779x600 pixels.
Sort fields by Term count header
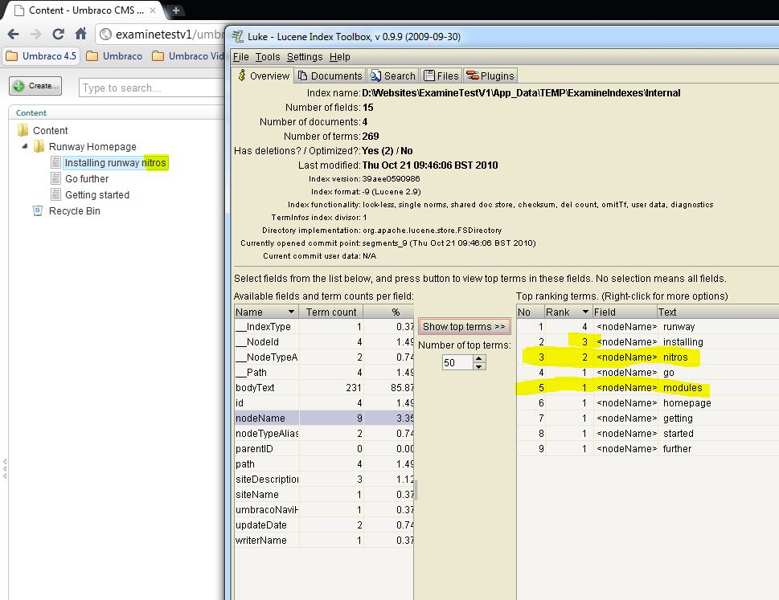331,312
